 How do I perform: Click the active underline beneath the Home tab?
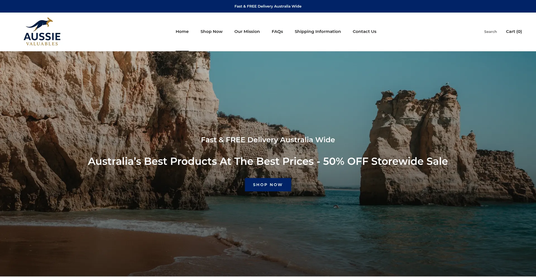tap(182, 51)
